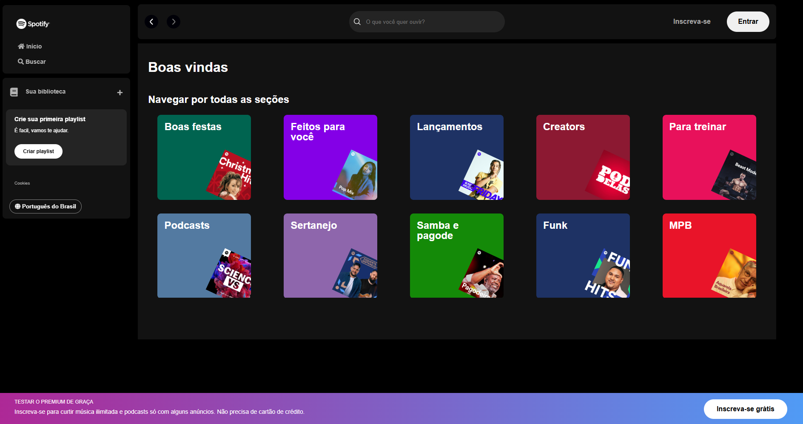
Task: Click plus icon to create library item
Action: click(120, 92)
